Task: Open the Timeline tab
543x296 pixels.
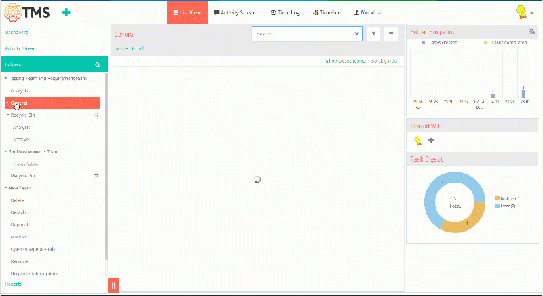Action: 326,12
